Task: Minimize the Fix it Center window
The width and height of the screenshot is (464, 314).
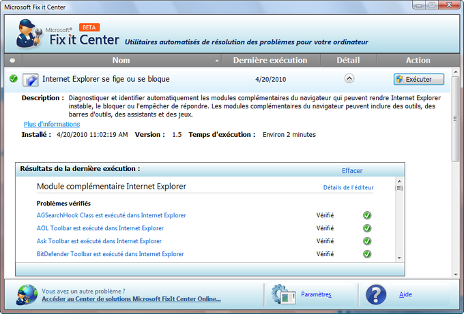Action: tap(419, 5)
